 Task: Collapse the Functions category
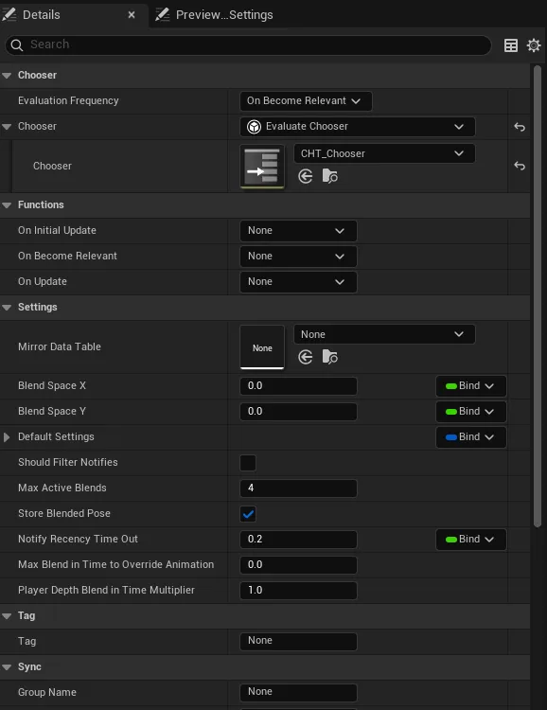click(7, 205)
